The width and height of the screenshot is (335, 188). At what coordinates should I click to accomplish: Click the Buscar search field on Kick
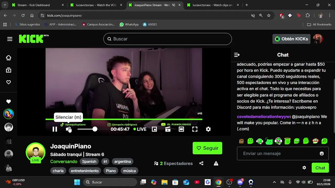point(167,39)
